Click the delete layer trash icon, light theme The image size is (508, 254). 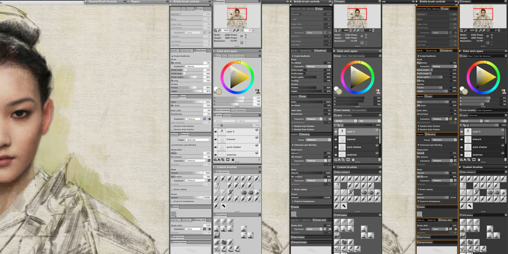coord(259,160)
